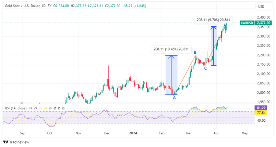Select the 208.11 (9.70%) measurement label
The width and height of the screenshot is (276, 147).
[x=213, y=20]
